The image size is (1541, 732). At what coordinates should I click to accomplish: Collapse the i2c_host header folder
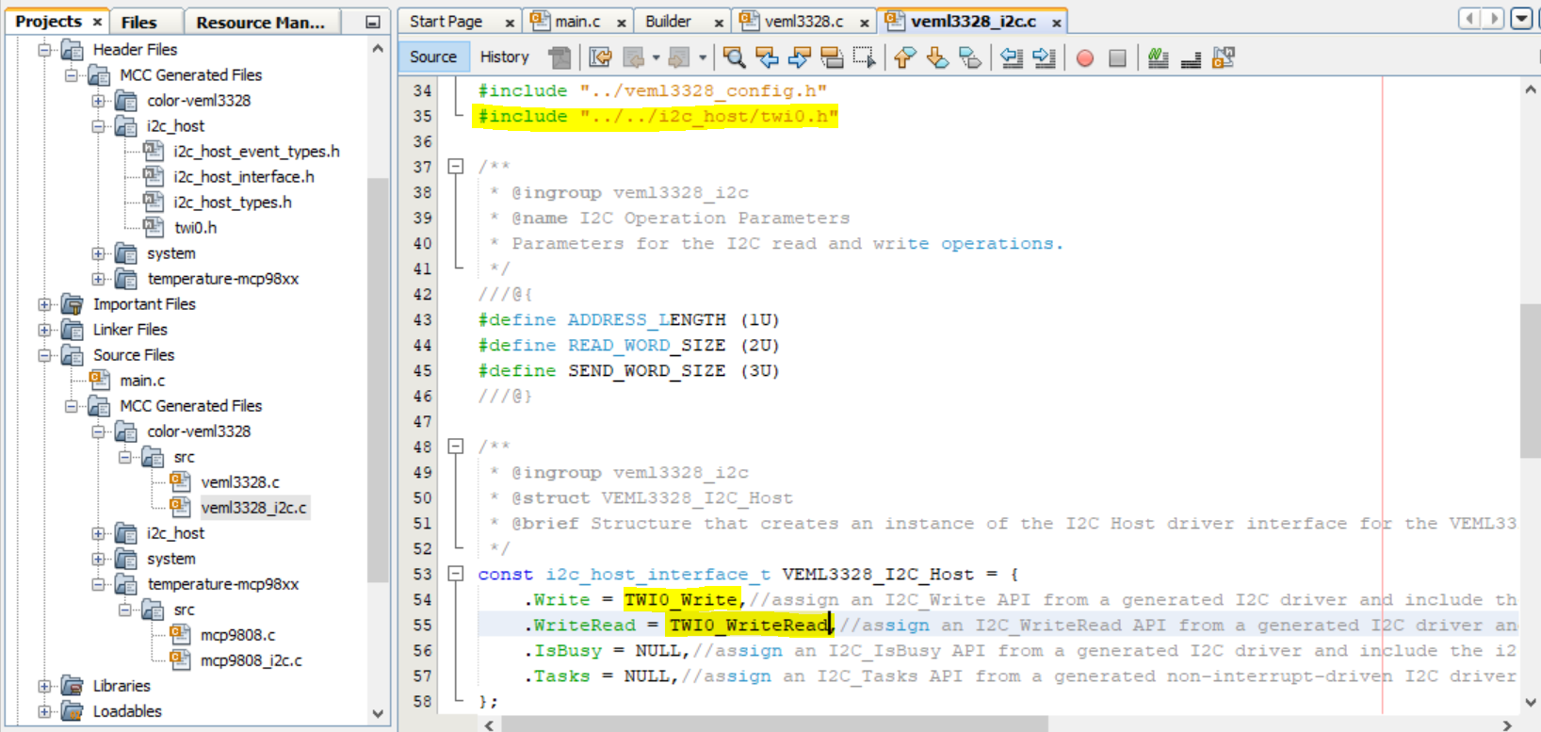[98, 125]
